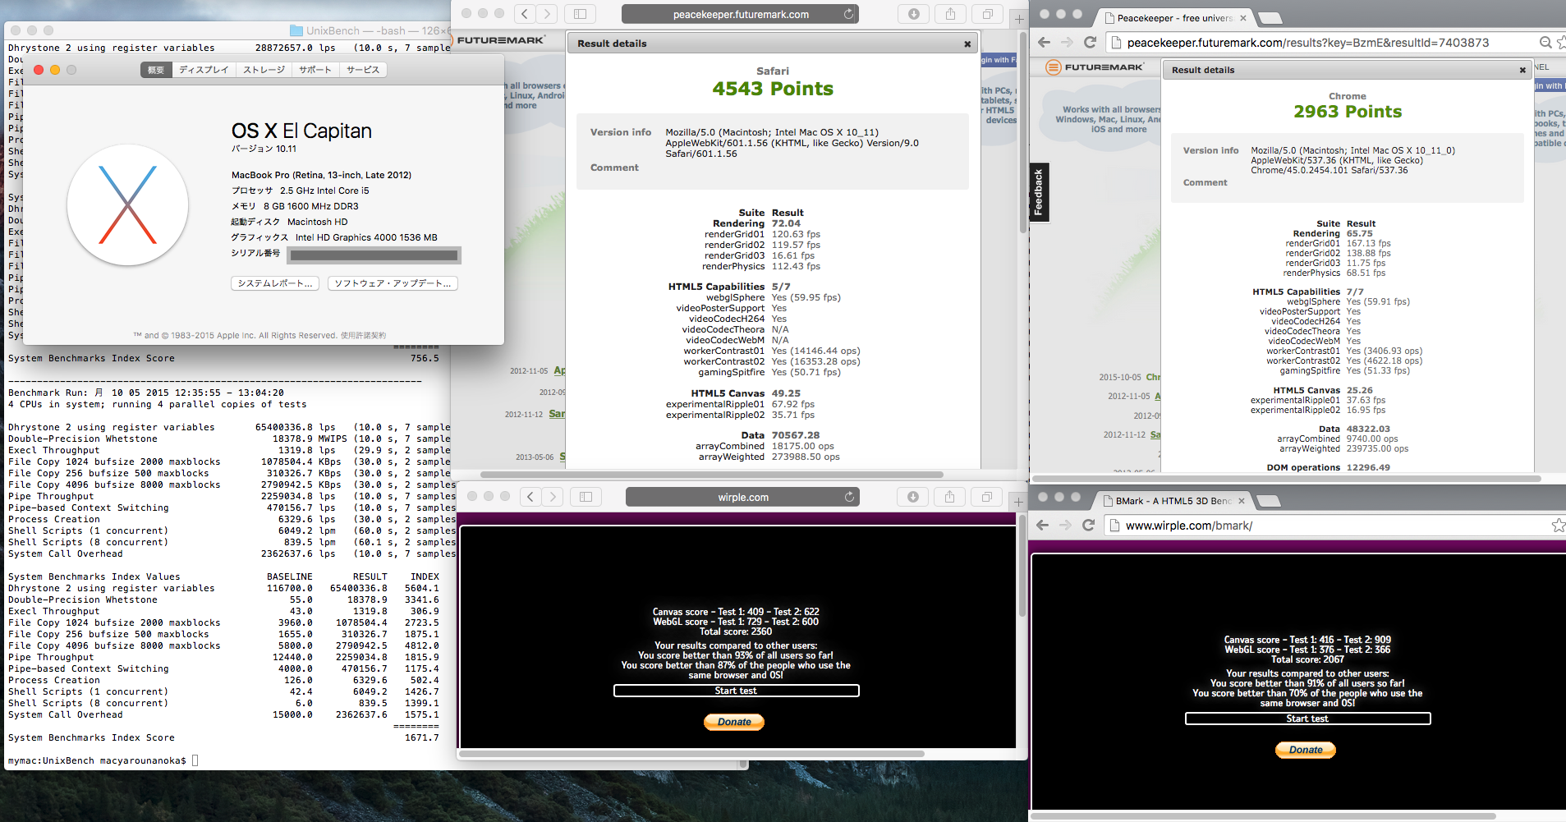Screen dimensions: 1566x822
Task: Click the El Capitan X logo image
Action: point(127,205)
